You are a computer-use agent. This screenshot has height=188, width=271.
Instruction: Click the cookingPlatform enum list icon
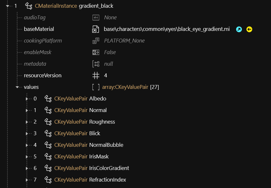pyautogui.click(x=96, y=41)
